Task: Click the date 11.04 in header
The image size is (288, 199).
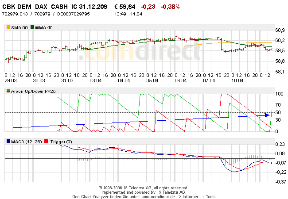Action: point(136,14)
